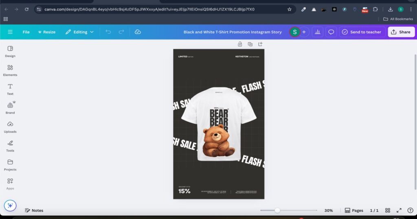Image resolution: width=417 pixels, height=219 pixels.
Task: Duplicate the page with the copy icon
Action: [x=250, y=44]
